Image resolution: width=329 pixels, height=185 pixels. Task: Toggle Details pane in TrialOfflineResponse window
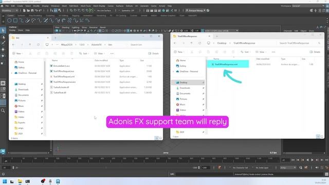(315, 52)
